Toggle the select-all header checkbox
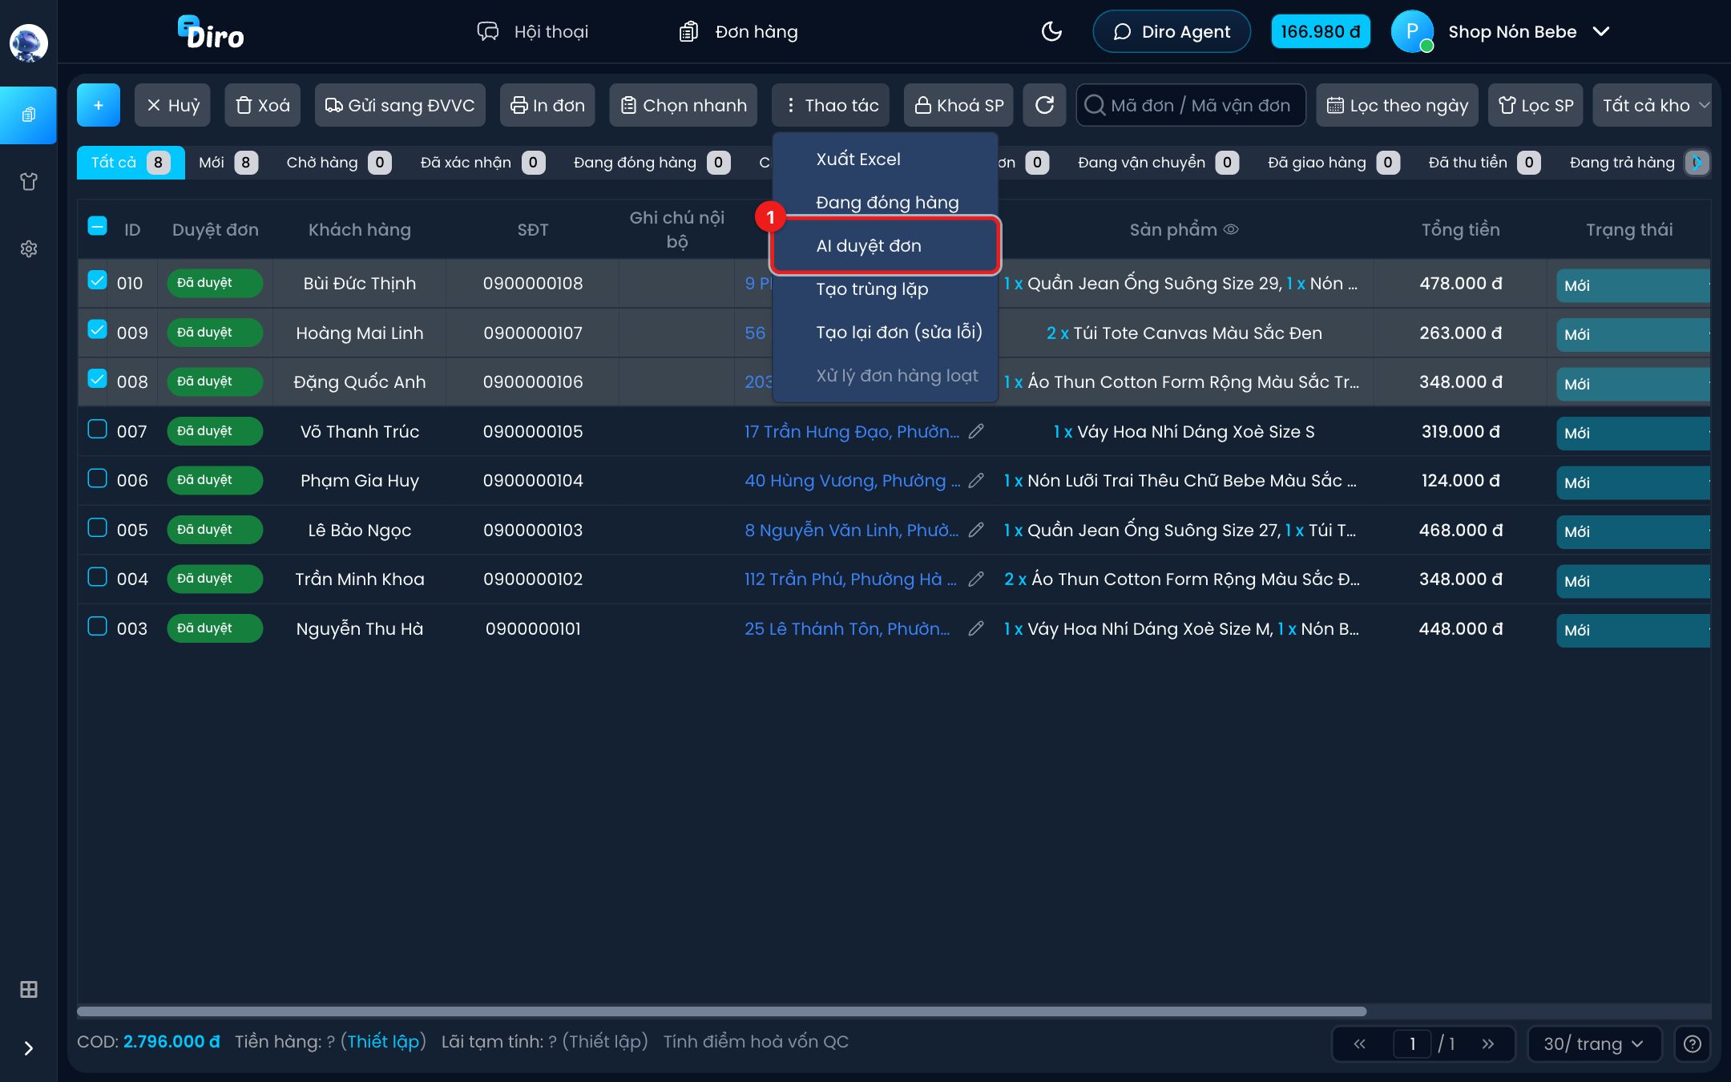 (x=97, y=226)
